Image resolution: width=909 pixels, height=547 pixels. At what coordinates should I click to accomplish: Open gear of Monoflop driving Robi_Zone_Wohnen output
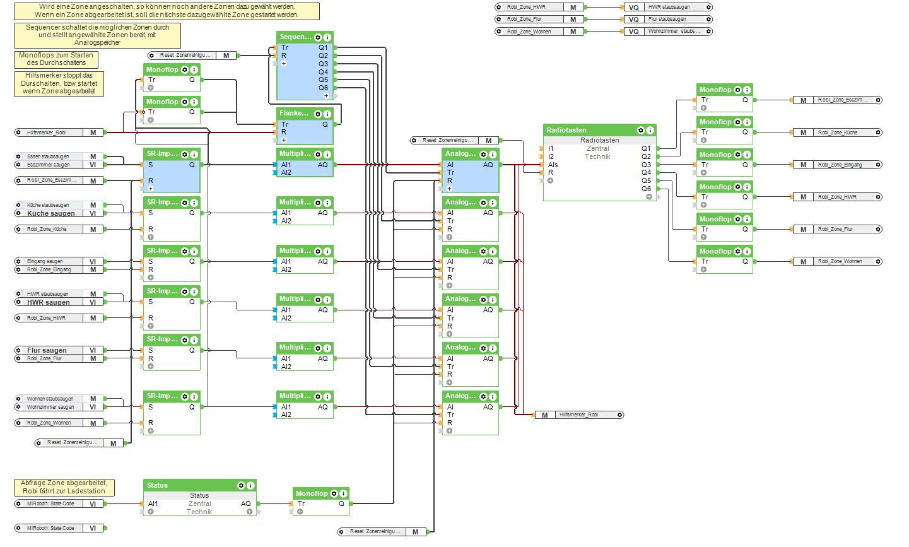[x=737, y=251]
